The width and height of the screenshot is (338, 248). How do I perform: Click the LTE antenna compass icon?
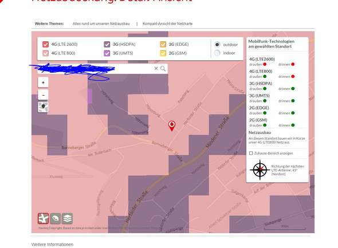click(260, 170)
